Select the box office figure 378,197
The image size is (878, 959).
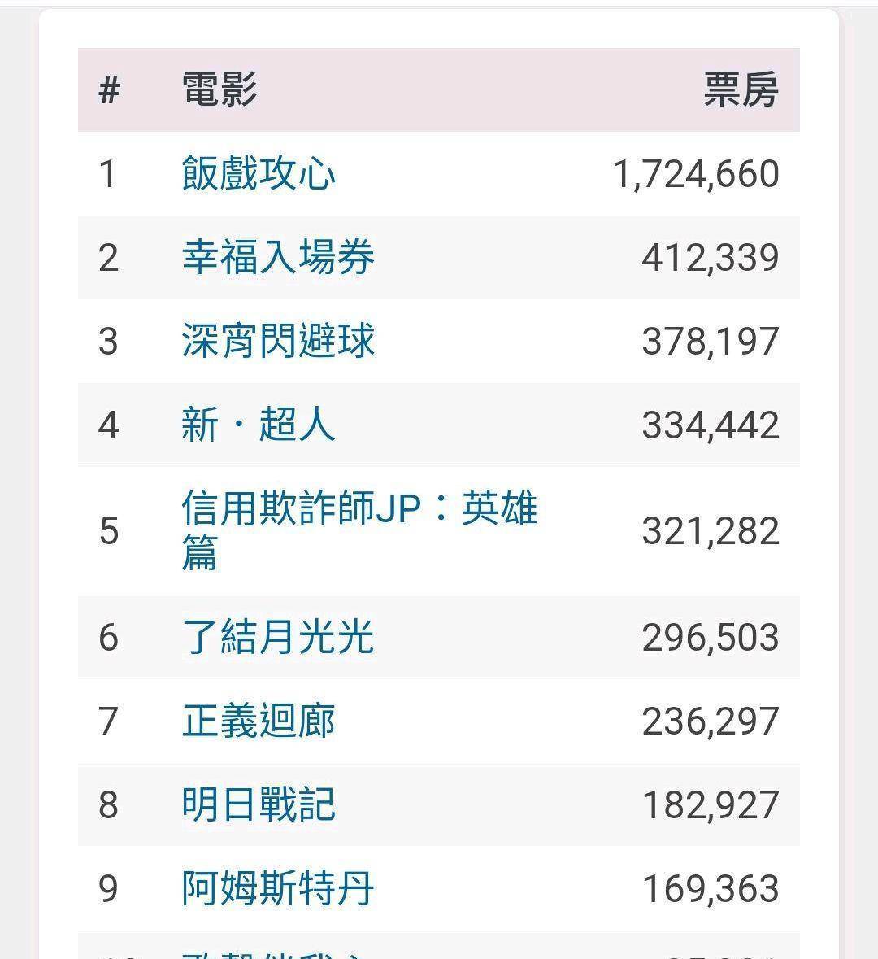click(711, 342)
